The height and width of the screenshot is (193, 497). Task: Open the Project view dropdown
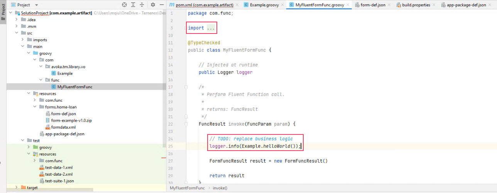click(25, 5)
